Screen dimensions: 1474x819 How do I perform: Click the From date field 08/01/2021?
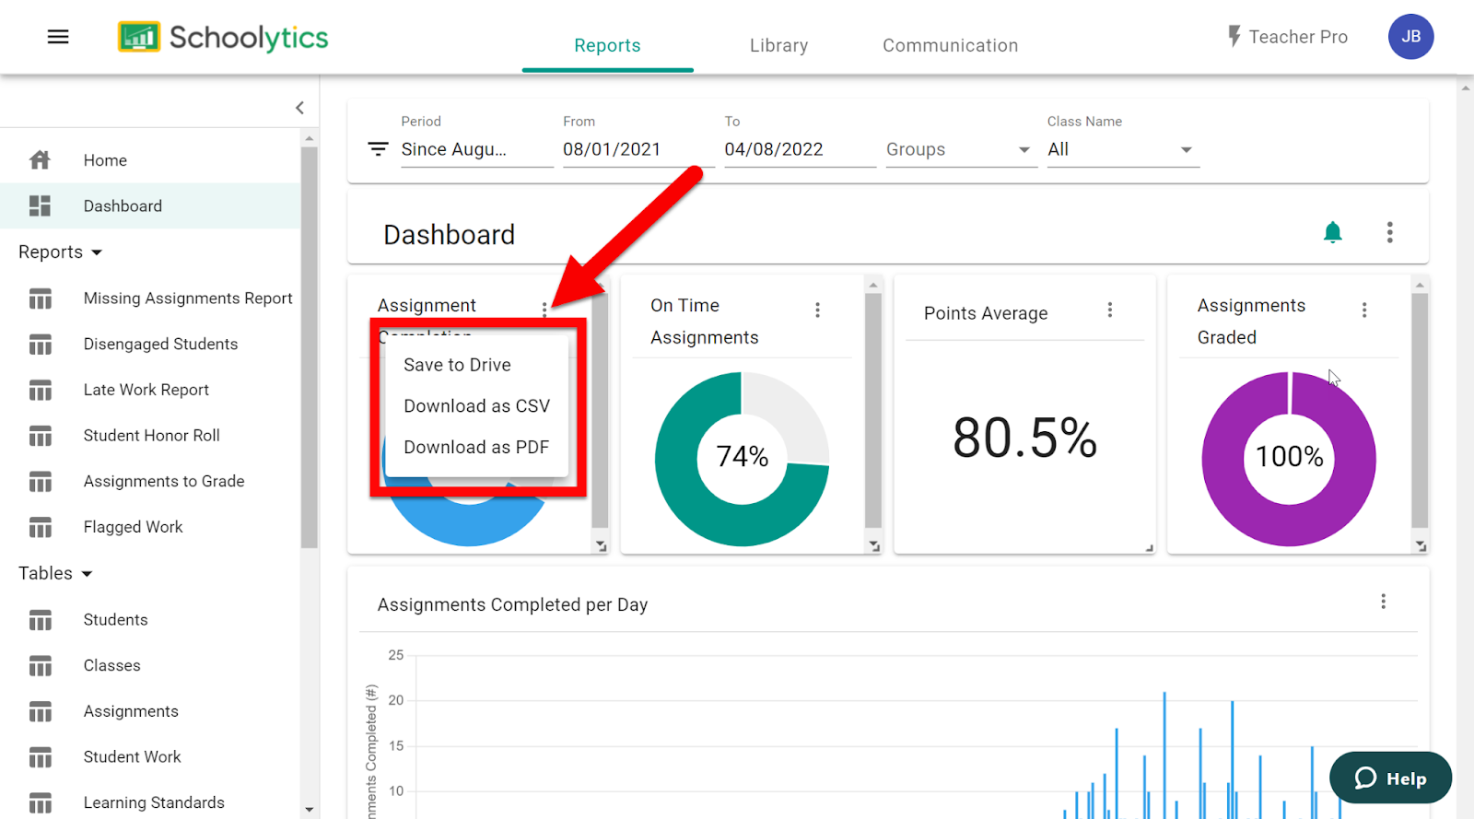click(x=639, y=149)
